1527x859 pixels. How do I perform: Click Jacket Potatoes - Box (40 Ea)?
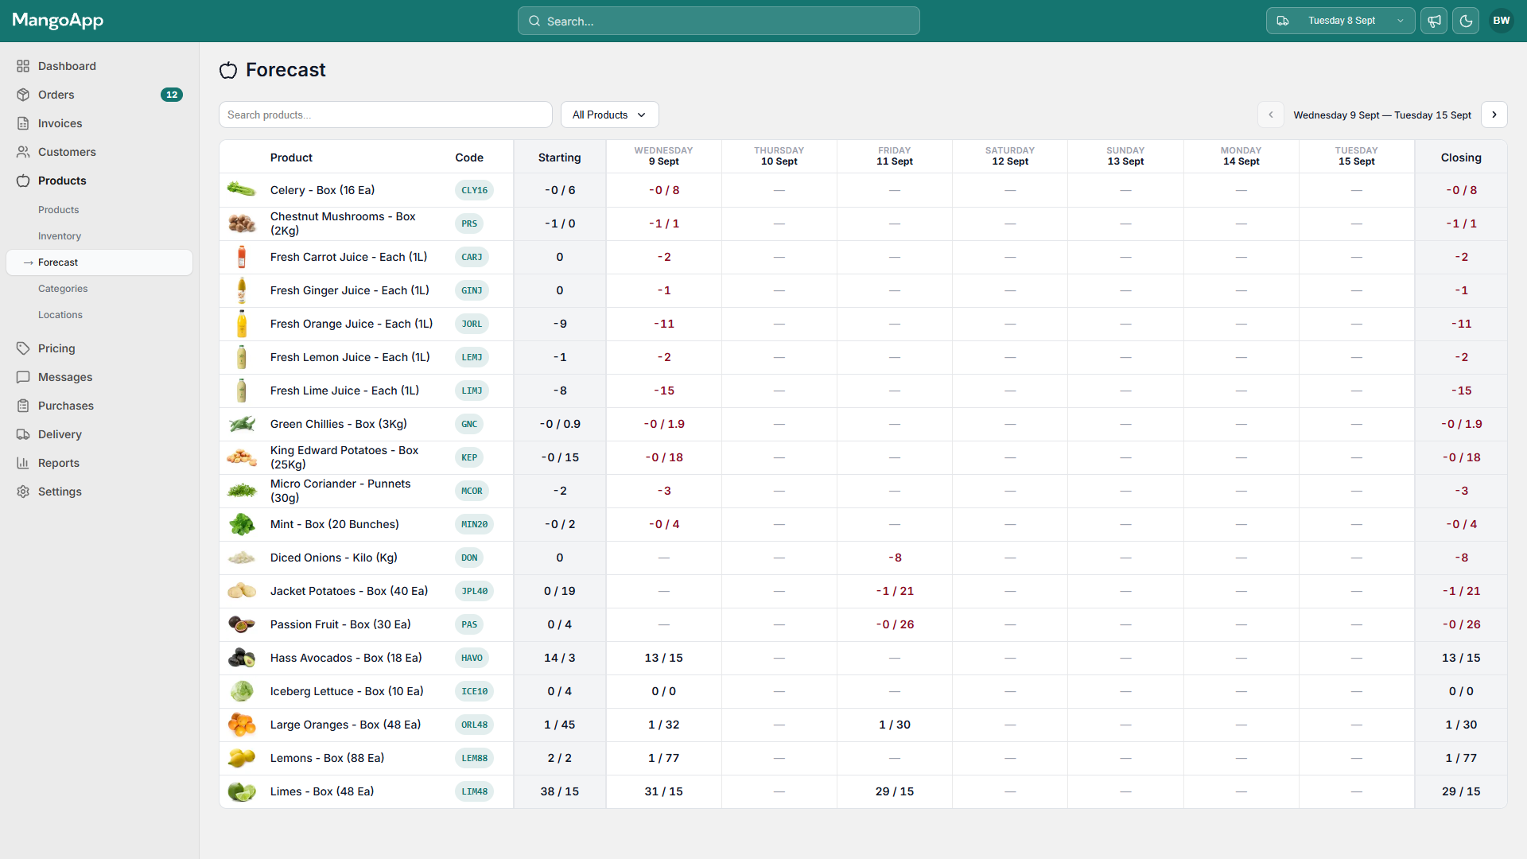pyautogui.click(x=349, y=591)
